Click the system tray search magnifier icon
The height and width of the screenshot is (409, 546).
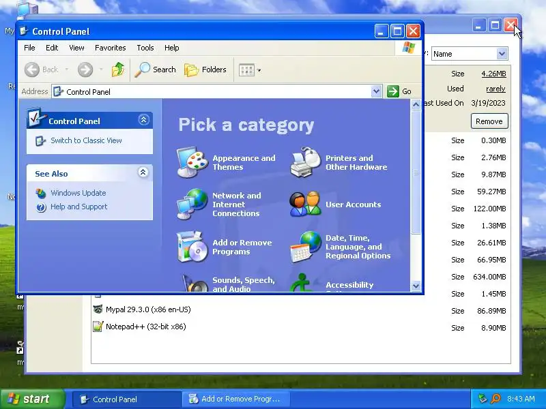[496, 399]
